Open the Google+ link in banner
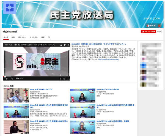Viewport: 165px width, 136px height. click(x=159, y=26)
